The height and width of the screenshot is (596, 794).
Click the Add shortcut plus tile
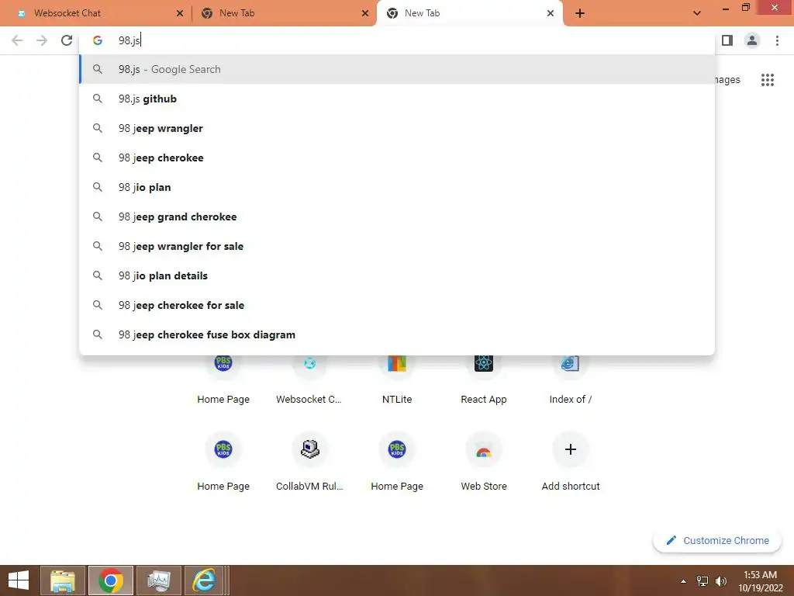click(x=570, y=461)
